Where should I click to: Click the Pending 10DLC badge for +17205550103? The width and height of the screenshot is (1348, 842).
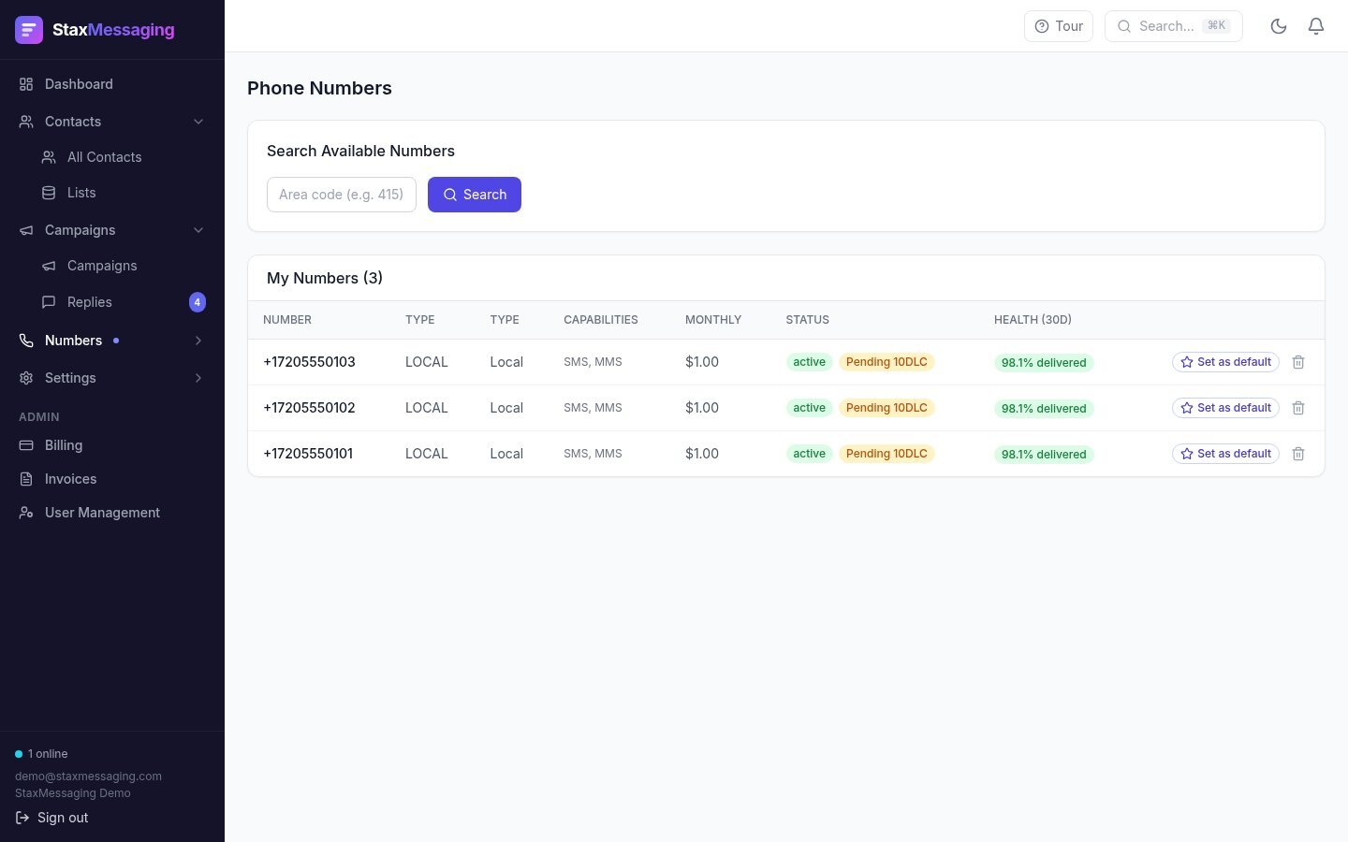tap(886, 362)
